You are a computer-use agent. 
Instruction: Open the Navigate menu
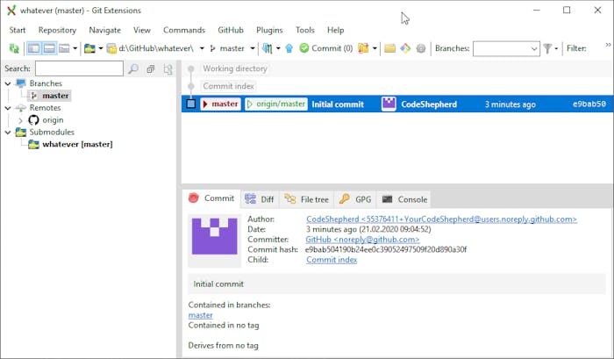click(105, 30)
